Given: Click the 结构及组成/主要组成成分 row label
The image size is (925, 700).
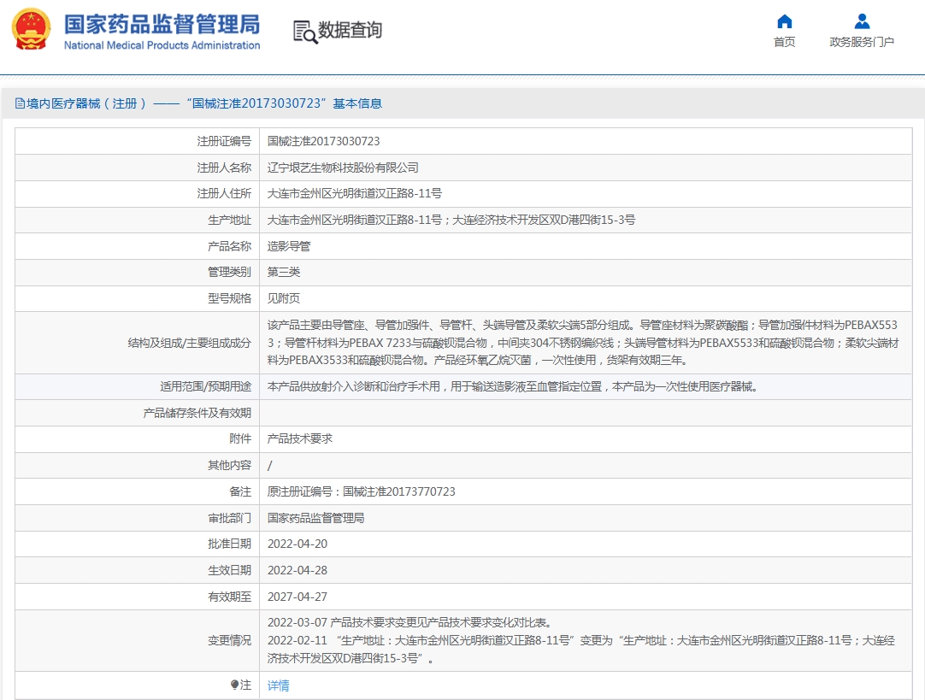Looking at the screenshot, I should pyautogui.click(x=190, y=343).
